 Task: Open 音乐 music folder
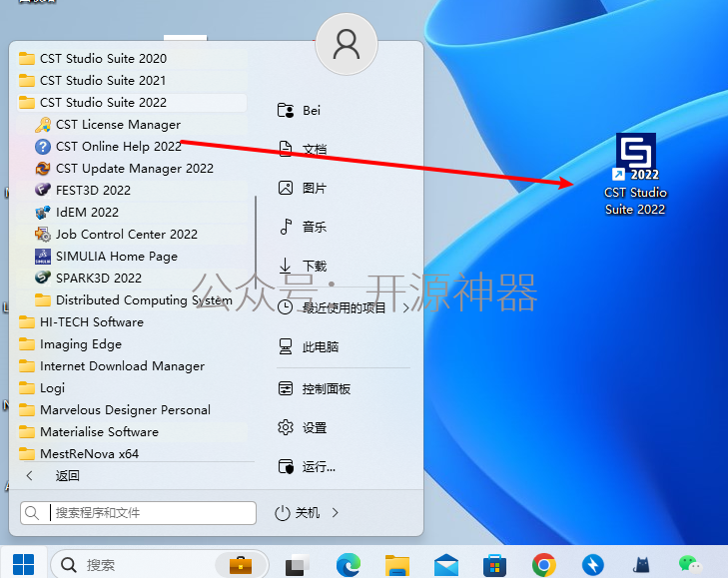(302, 227)
